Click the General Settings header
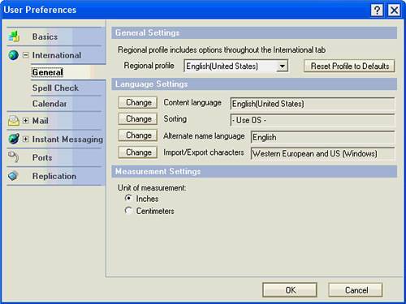This screenshot has width=406, height=304. point(254,32)
